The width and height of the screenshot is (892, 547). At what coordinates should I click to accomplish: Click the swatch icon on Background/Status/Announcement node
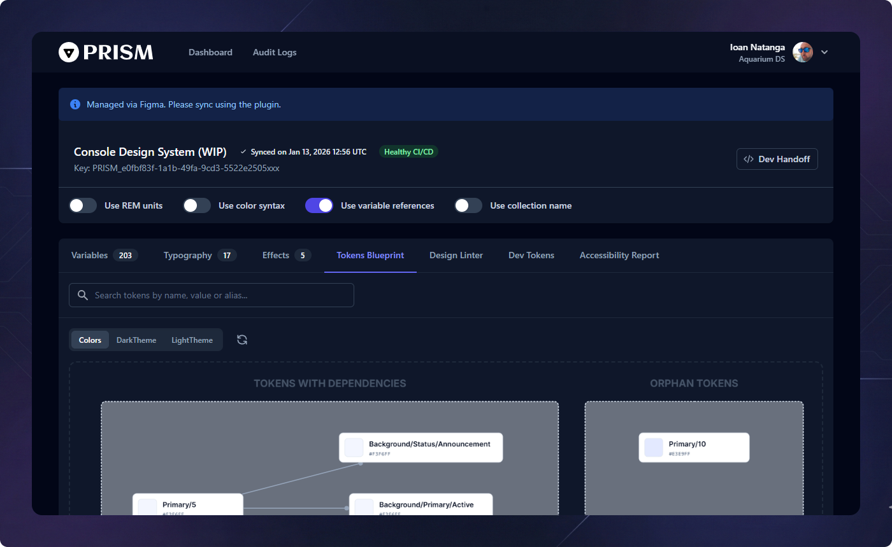pyautogui.click(x=353, y=447)
